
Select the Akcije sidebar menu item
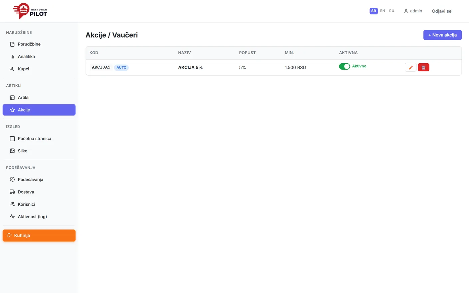(x=39, y=110)
